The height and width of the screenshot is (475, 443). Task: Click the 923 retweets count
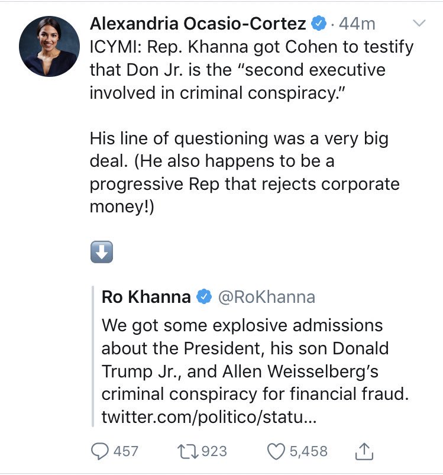point(214,451)
